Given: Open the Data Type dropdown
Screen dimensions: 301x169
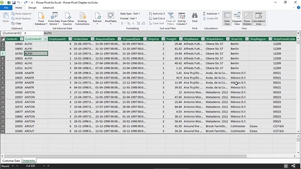Looking at the screenshot, I should pyautogui.click(x=130, y=14).
